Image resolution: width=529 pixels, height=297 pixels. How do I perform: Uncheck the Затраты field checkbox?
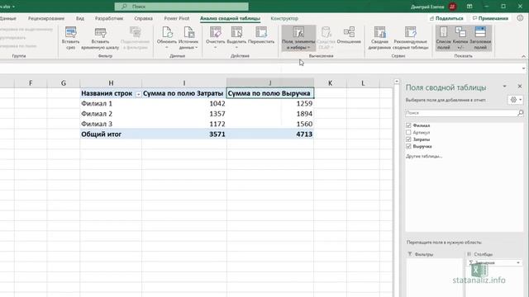point(408,139)
